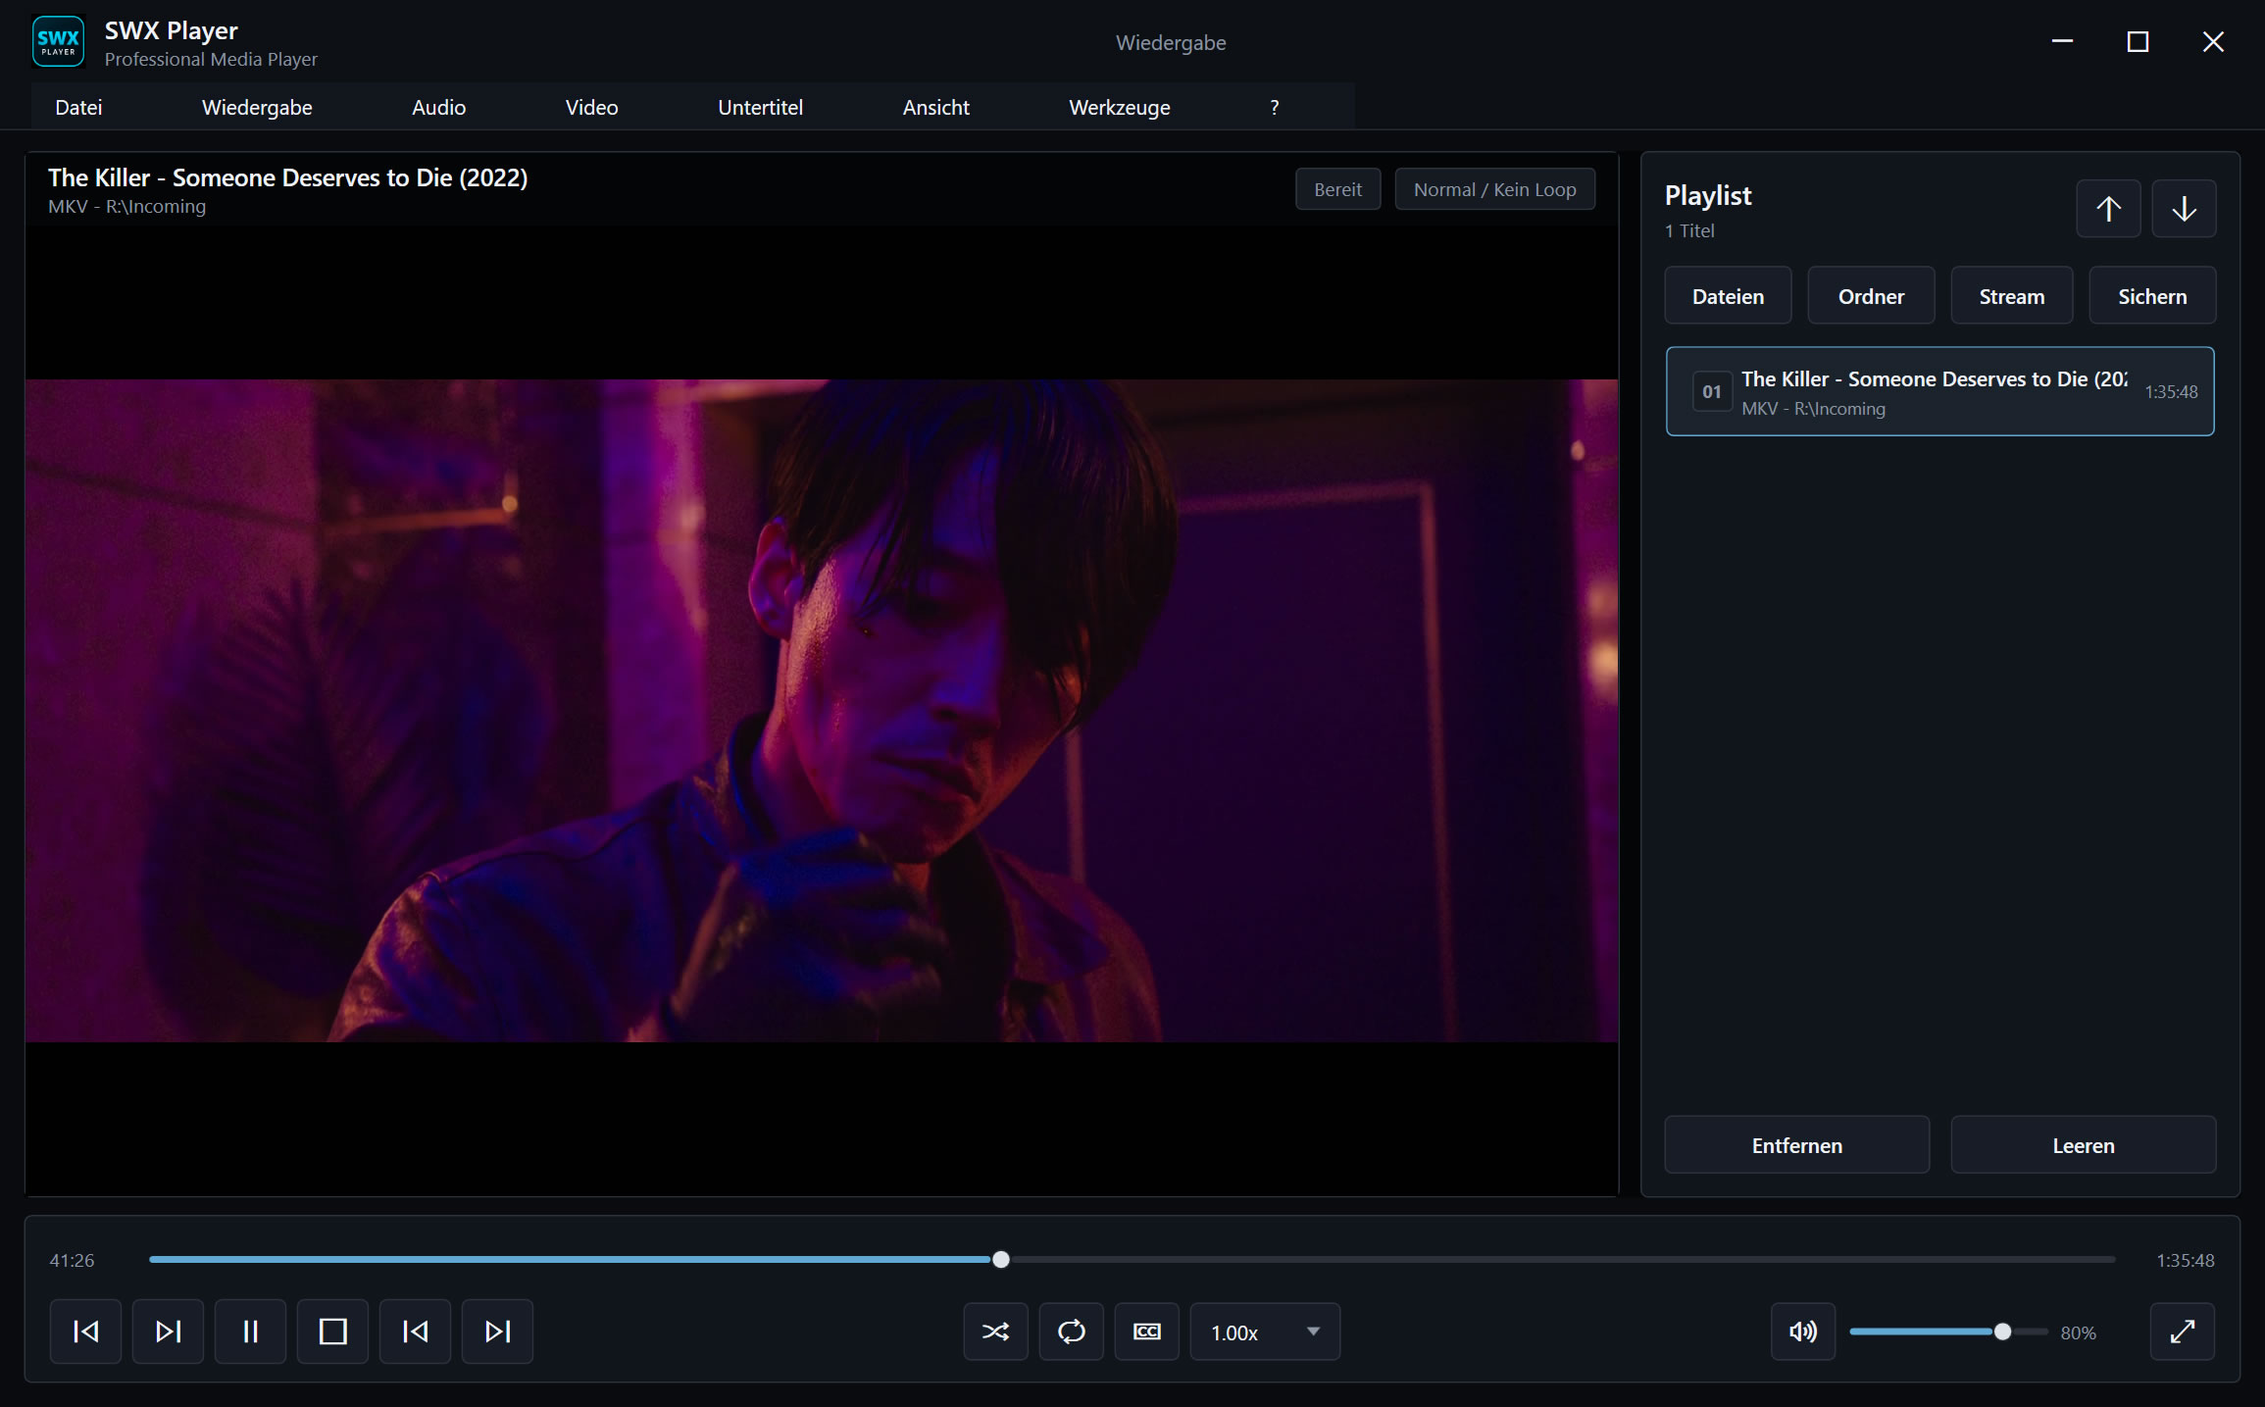This screenshot has height=1407, width=2265.
Task: Open the ? help menu
Action: tap(1274, 107)
